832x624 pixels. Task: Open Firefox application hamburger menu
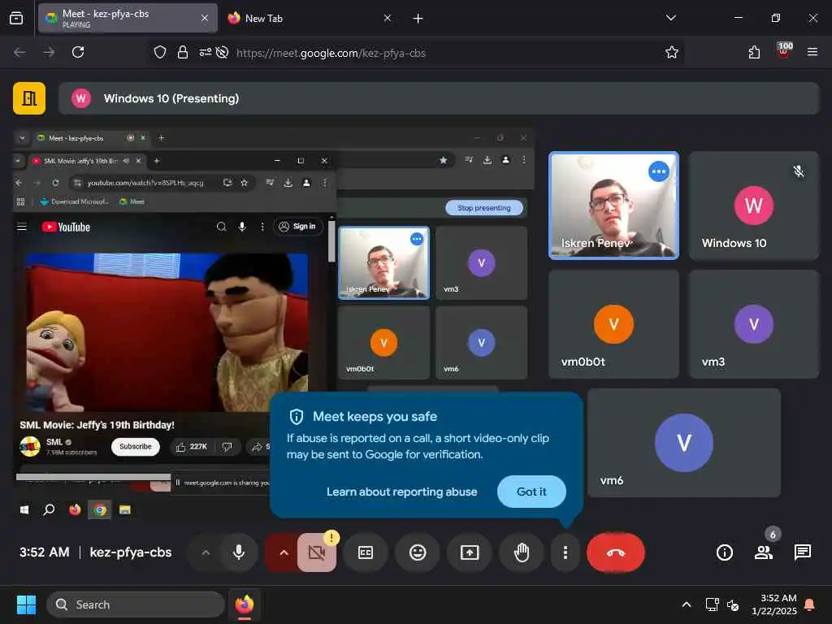click(x=812, y=52)
